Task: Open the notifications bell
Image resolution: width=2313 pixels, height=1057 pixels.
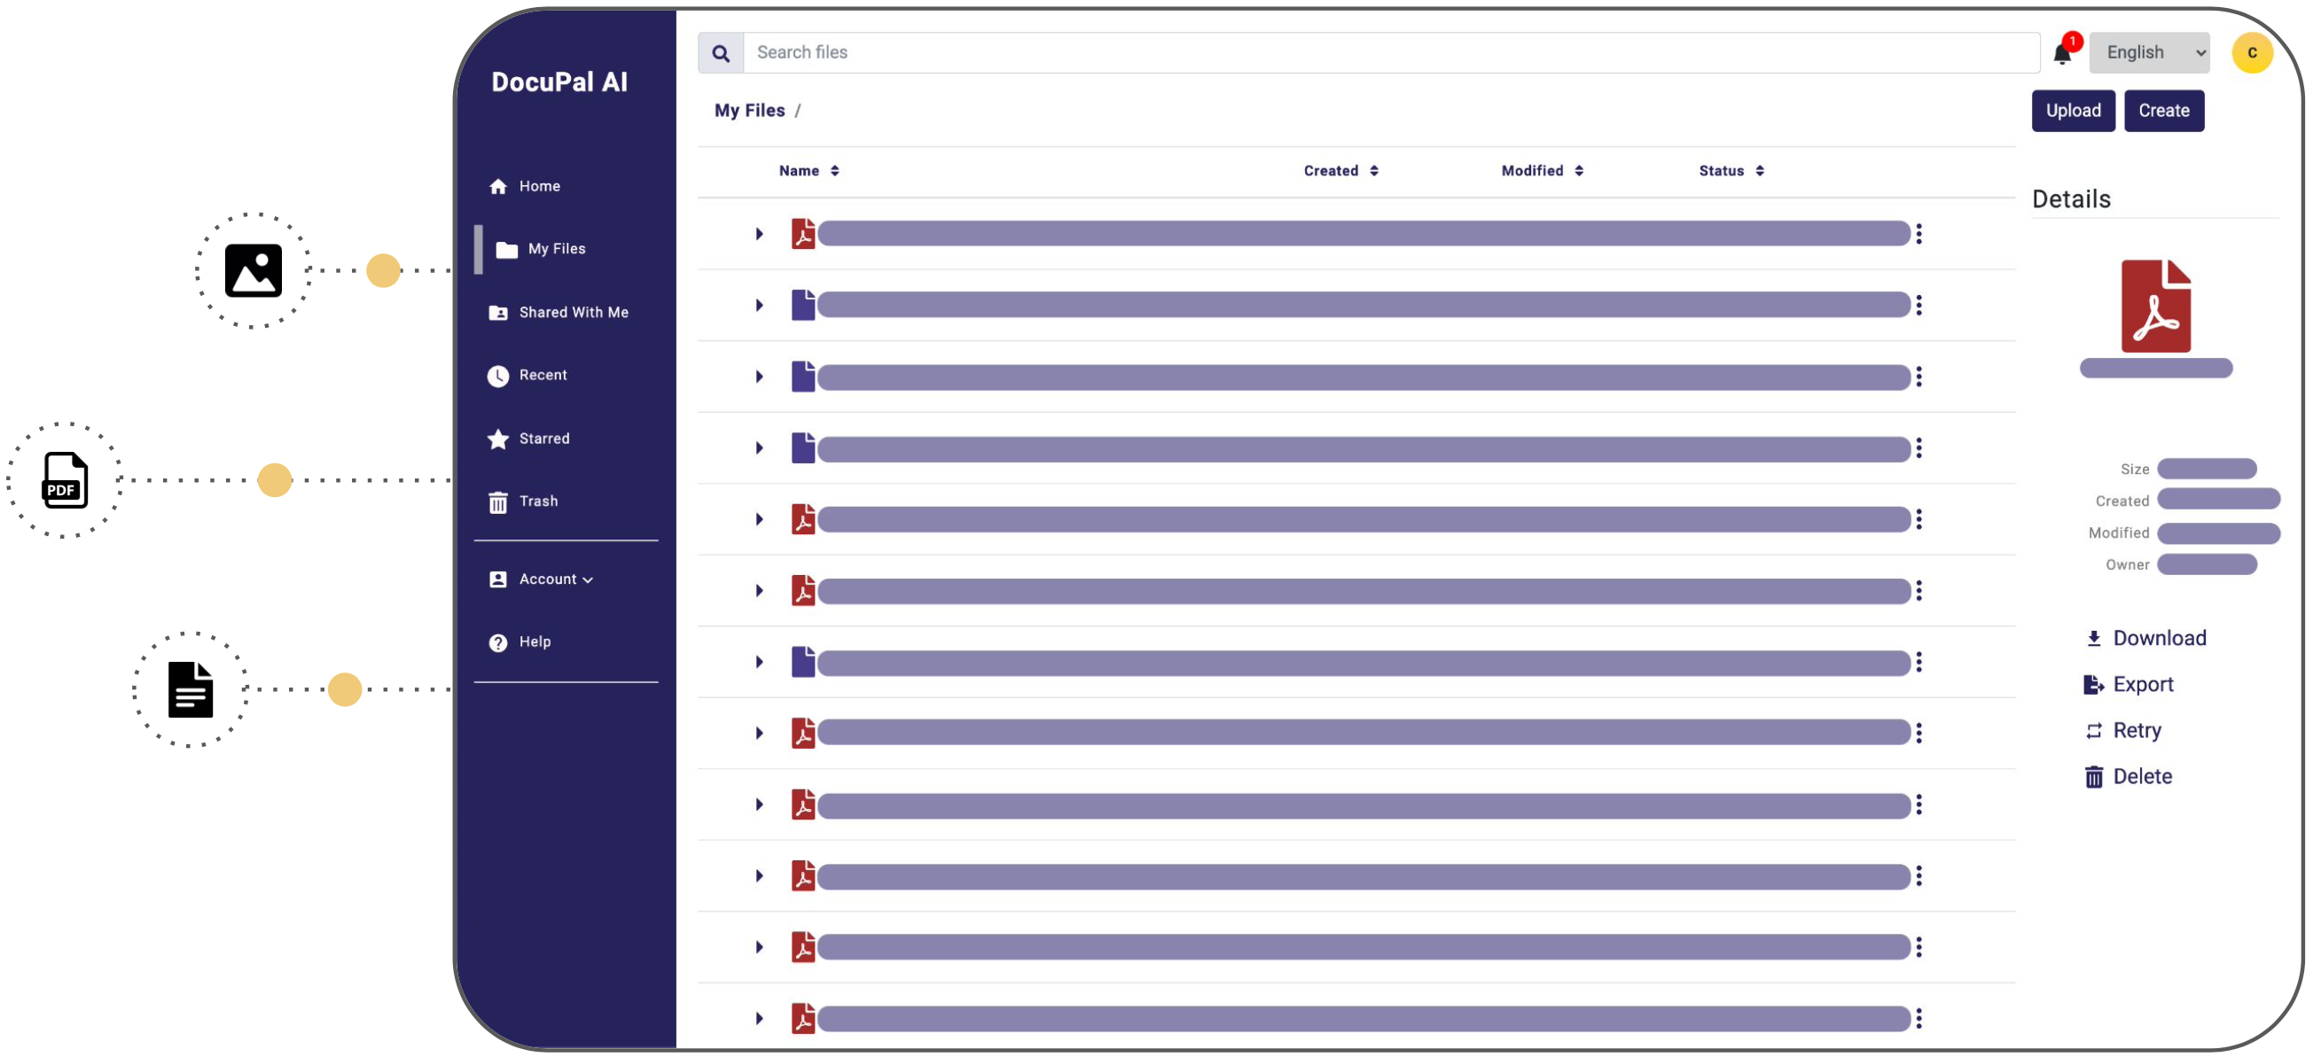Action: (x=2062, y=54)
